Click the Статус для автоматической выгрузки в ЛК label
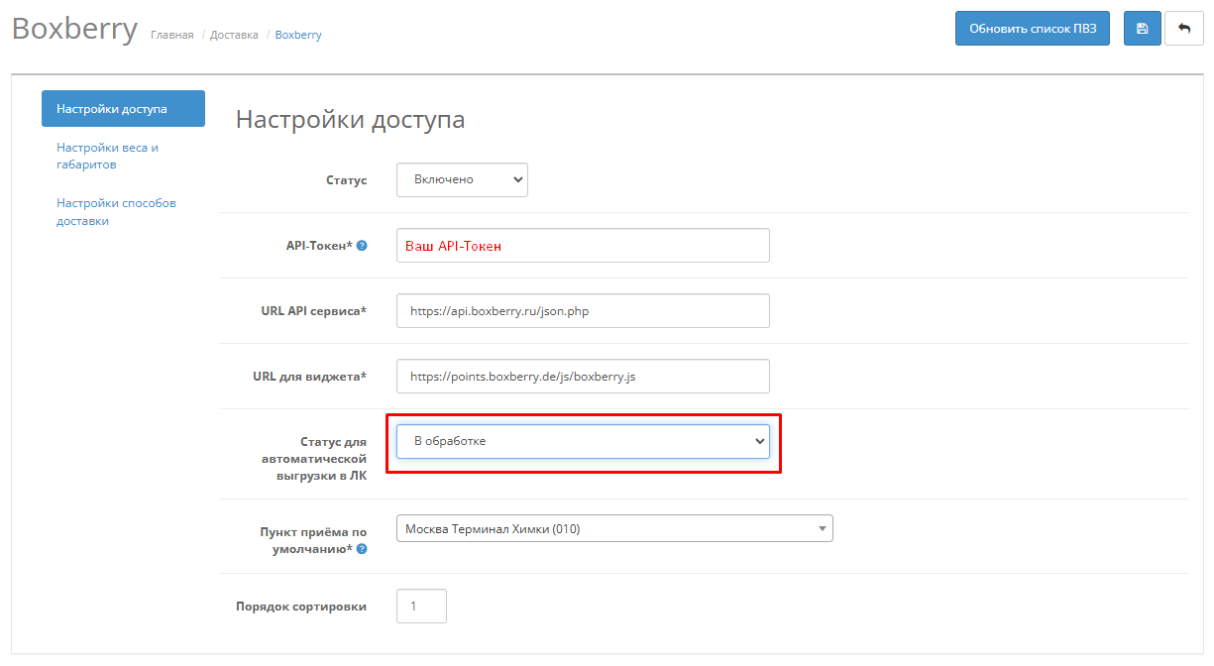Viewport: 1214px width, 666px height. click(314, 459)
